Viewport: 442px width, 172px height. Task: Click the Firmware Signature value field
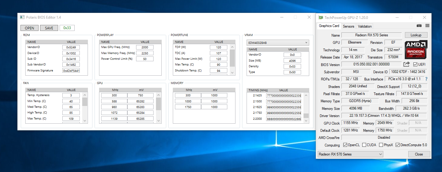(71, 71)
